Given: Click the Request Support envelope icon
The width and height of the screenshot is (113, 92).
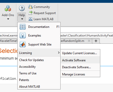Looking at the screenshot, I should click(x=31, y=13).
